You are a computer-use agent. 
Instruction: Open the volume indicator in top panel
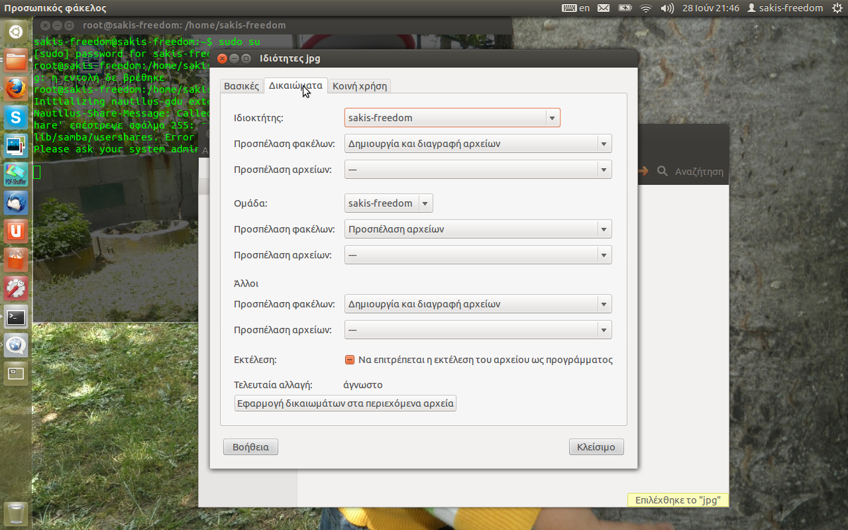(667, 8)
